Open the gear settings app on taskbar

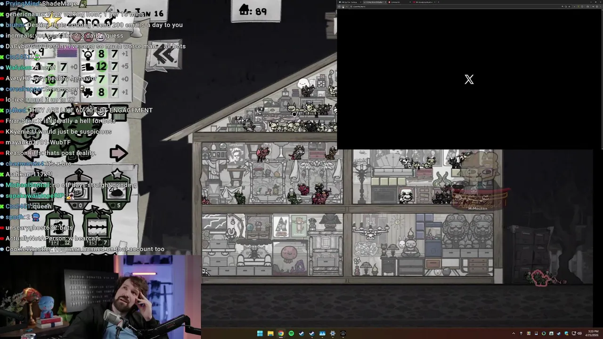(333, 334)
